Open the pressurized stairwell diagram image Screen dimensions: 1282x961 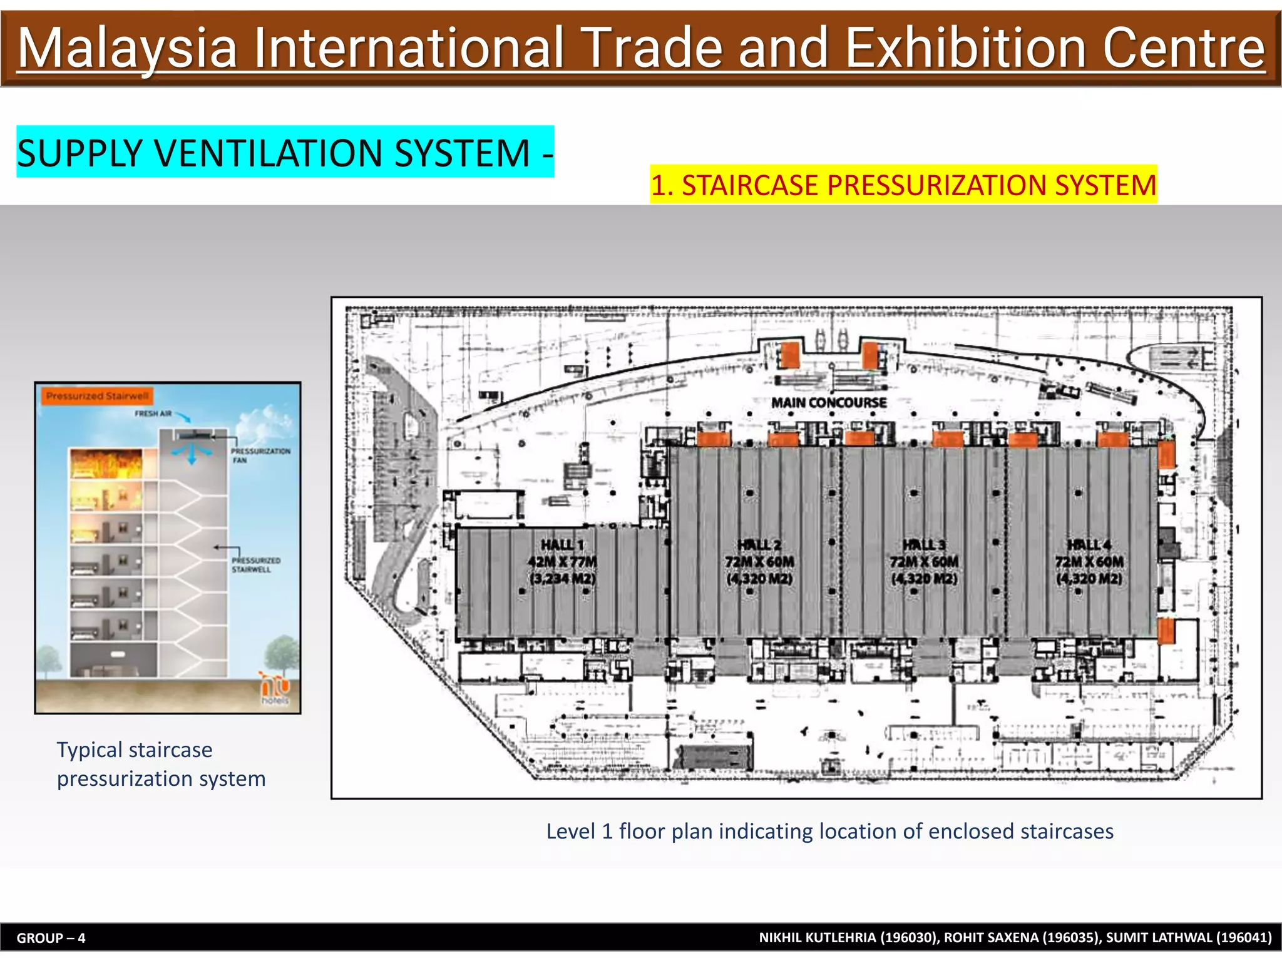coord(168,548)
